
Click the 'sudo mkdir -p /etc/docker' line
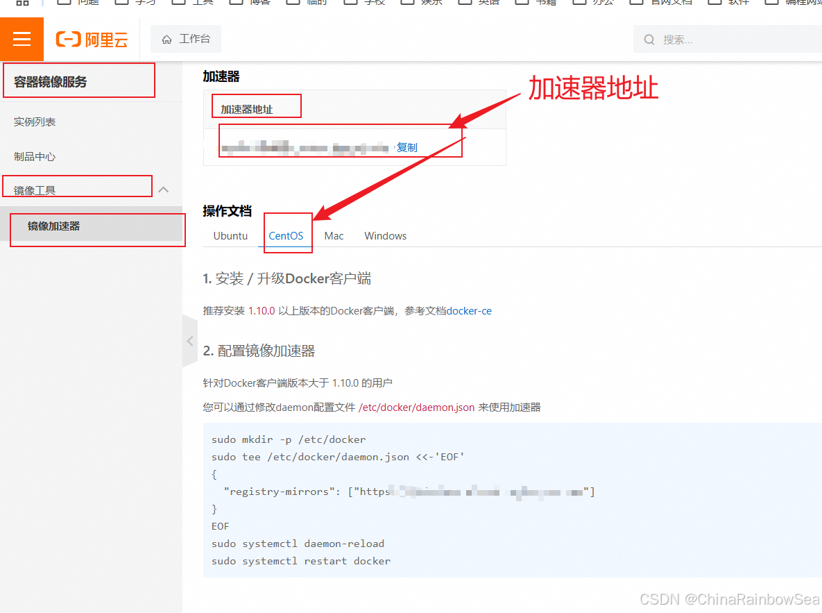tap(289, 439)
